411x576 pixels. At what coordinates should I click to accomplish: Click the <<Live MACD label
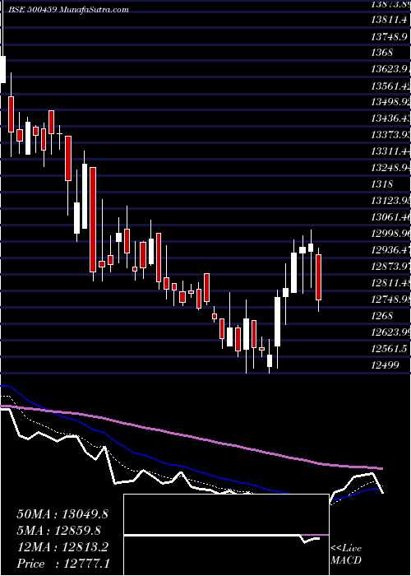(346, 555)
